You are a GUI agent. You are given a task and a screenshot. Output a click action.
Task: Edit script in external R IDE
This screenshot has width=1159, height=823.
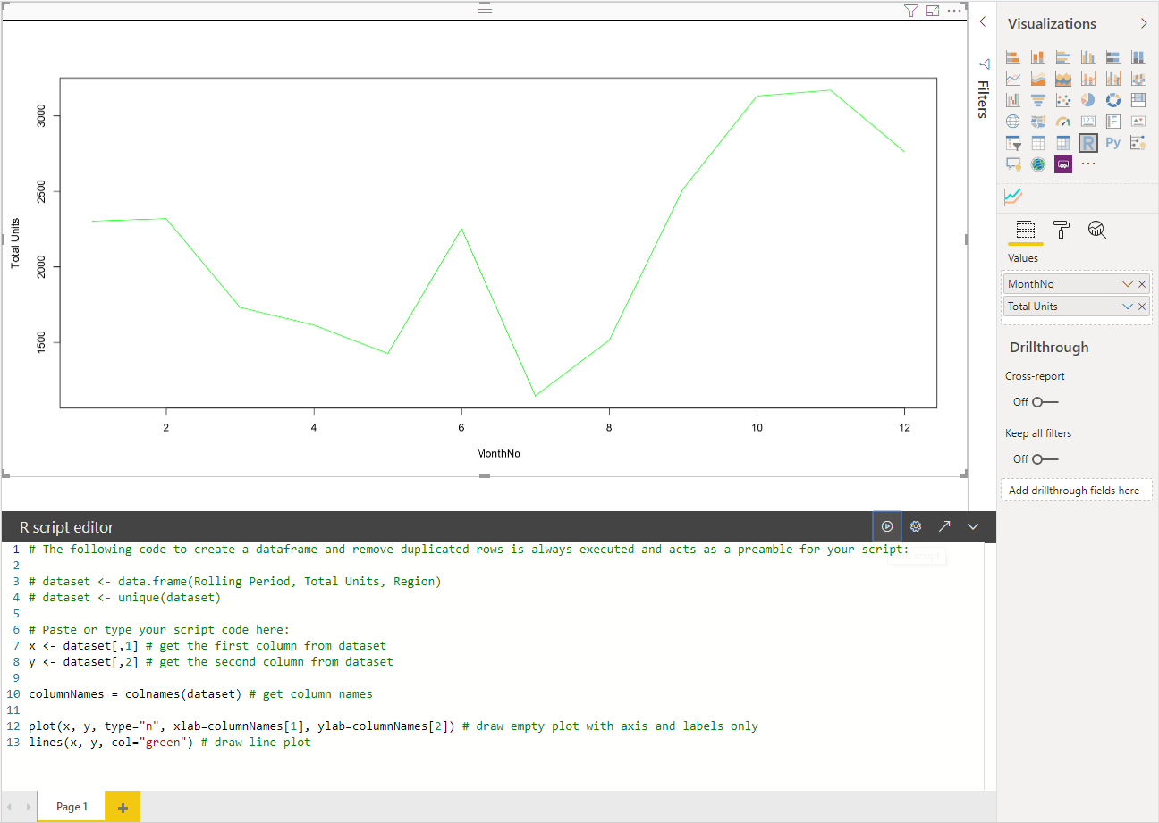tap(944, 525)
